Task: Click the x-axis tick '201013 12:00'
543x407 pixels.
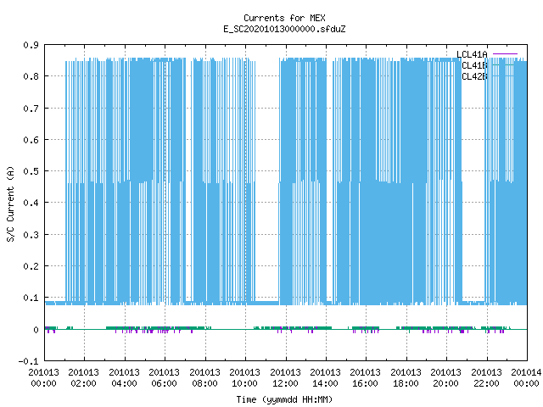Action: 285,378
